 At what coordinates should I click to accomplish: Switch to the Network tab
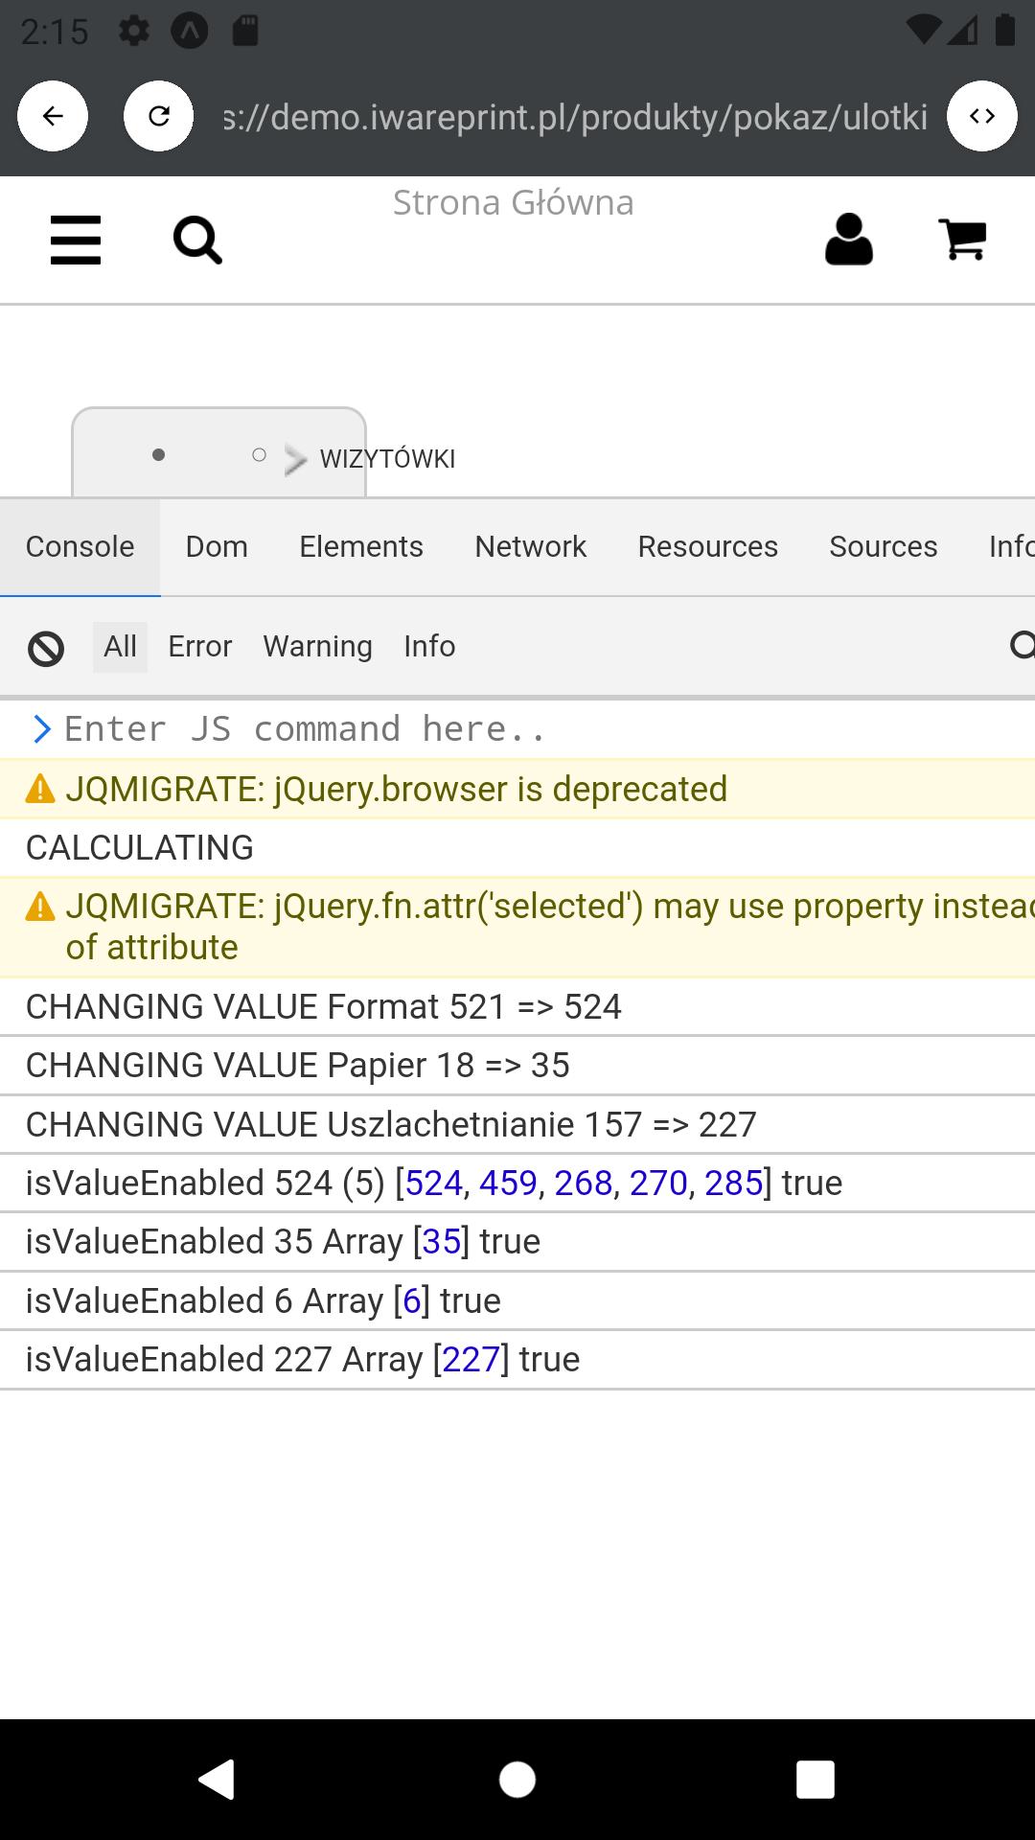click(x=531, y=546)
